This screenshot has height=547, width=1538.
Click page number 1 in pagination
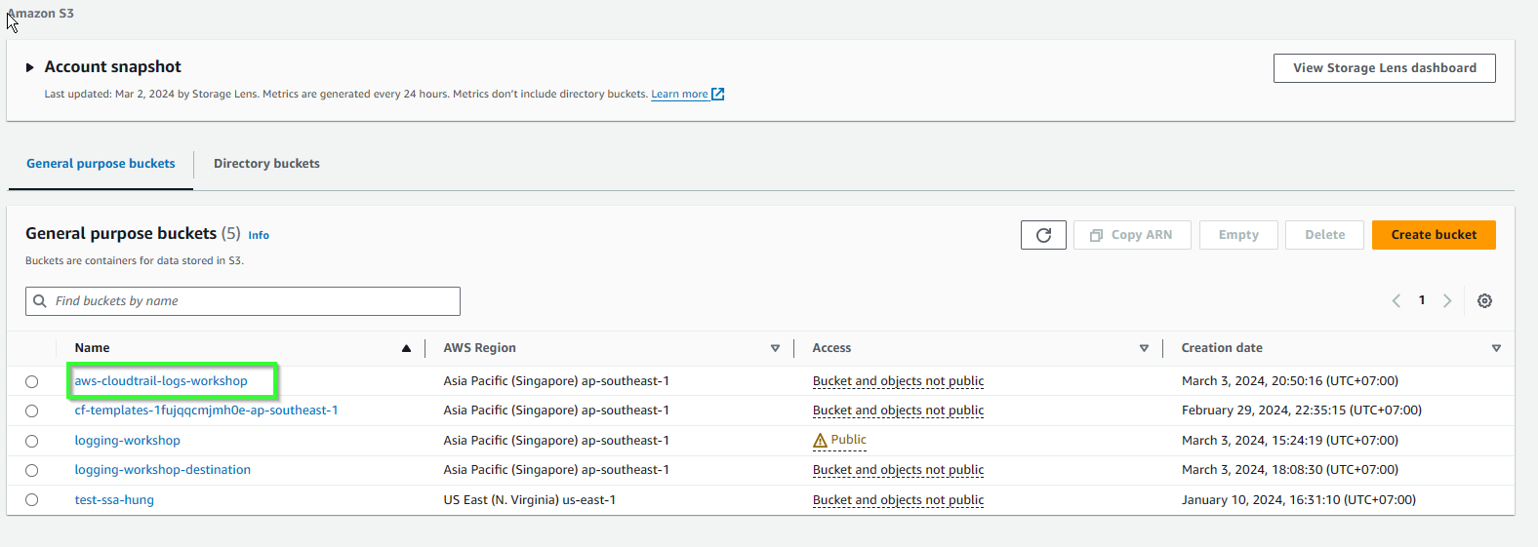1422,300
